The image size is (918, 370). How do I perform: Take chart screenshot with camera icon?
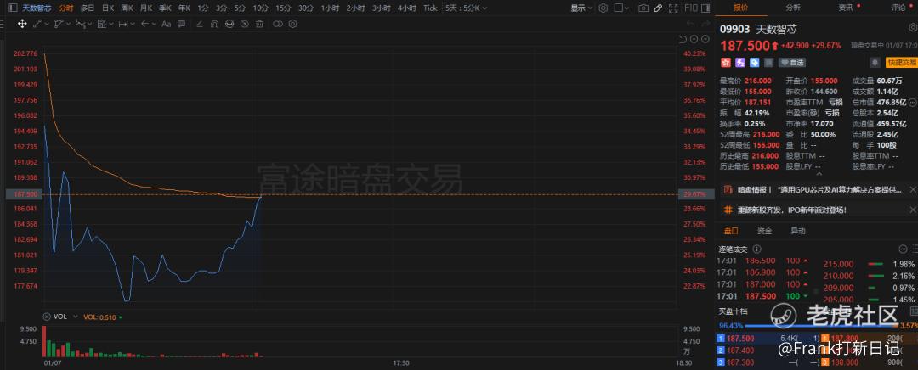tap(643, 8)
